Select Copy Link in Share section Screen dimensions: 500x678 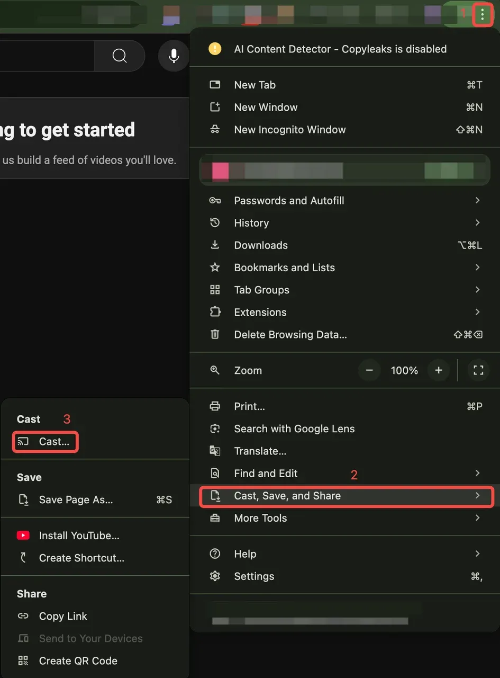95,616
